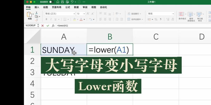The width and height of the screenshot is (211, 105).
Task: Open 单元格样式 cell styles
Action: point(200,17)
